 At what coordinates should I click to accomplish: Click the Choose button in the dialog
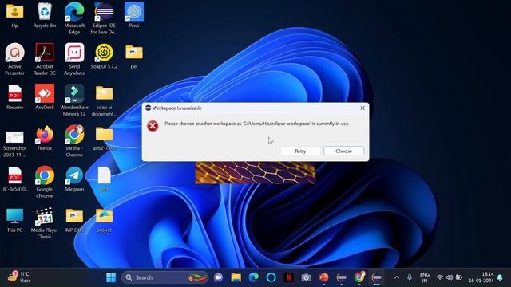[344, 151]
